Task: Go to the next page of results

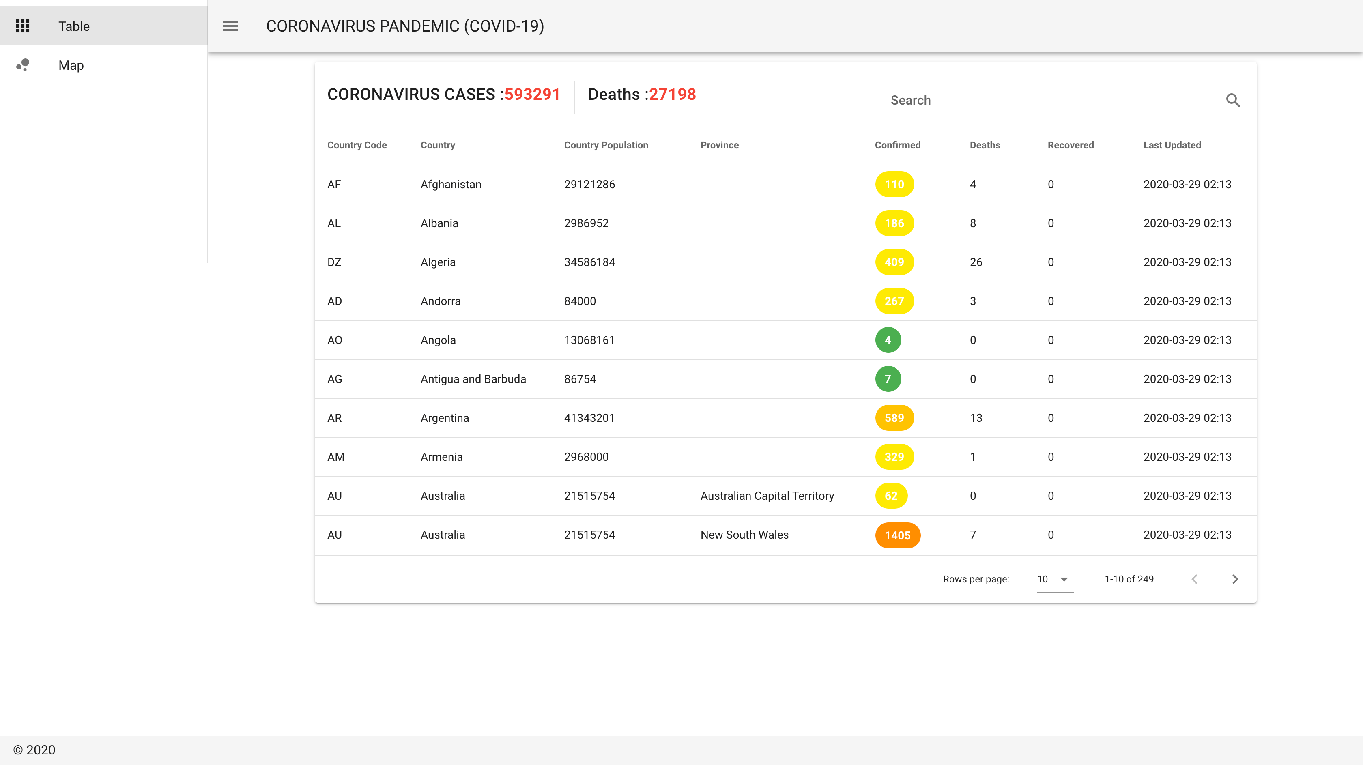Action: pos(1235,579)
